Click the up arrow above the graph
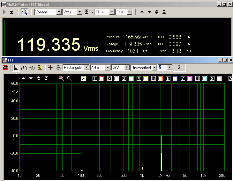Image resolution: width=233 pixels, height=181 pixels. click(x=23, y=78)
